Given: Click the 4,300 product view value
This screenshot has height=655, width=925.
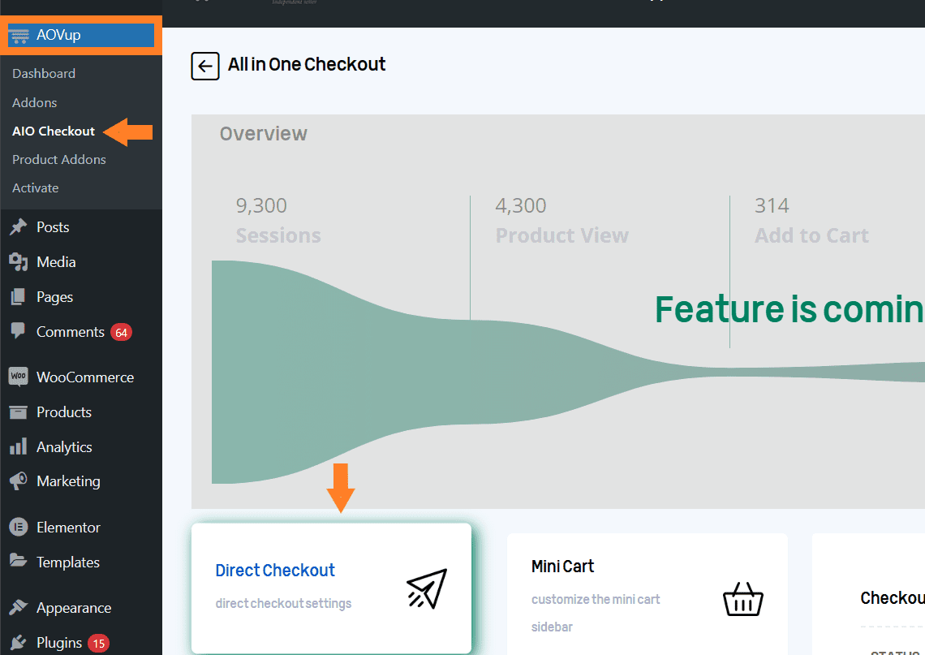Looking at the screenshot, I should 521,205.
